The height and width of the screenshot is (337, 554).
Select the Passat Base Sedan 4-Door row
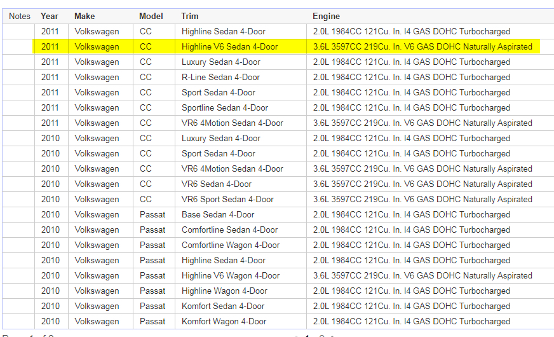point(218,214)
